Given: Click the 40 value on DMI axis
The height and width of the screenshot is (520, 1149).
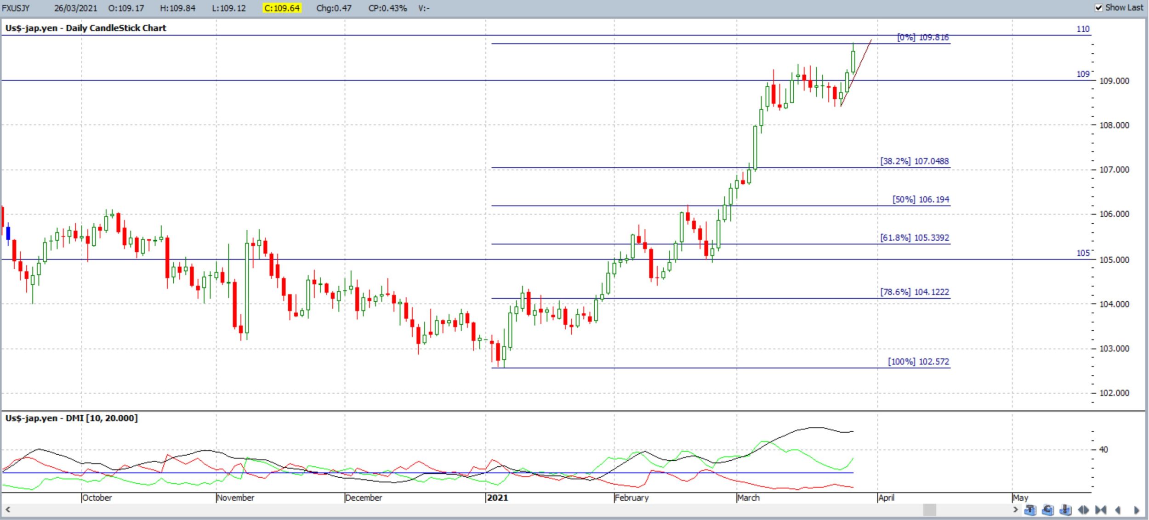Looking at the screenshot, I should (1103, 450).
